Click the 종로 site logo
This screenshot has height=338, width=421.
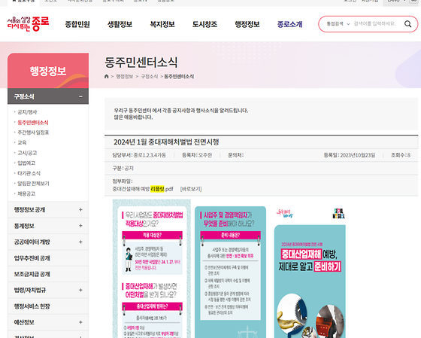point(29,23)
